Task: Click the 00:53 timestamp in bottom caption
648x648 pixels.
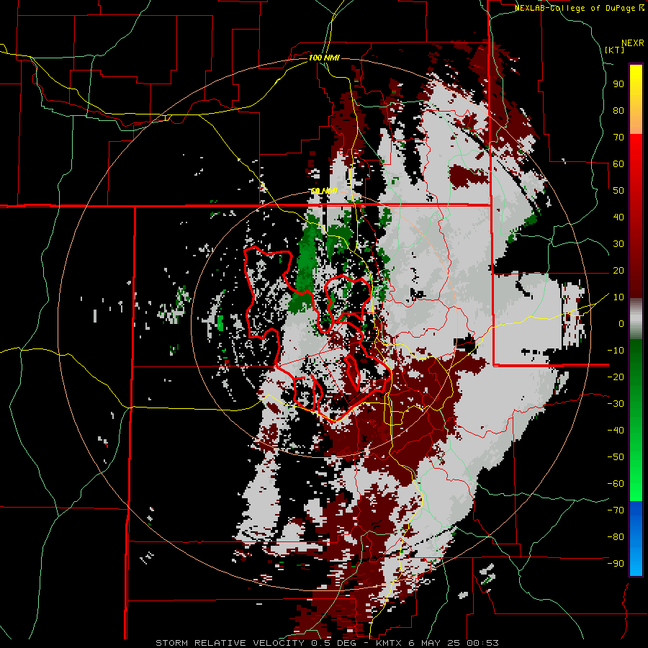Action: (482, 643)
